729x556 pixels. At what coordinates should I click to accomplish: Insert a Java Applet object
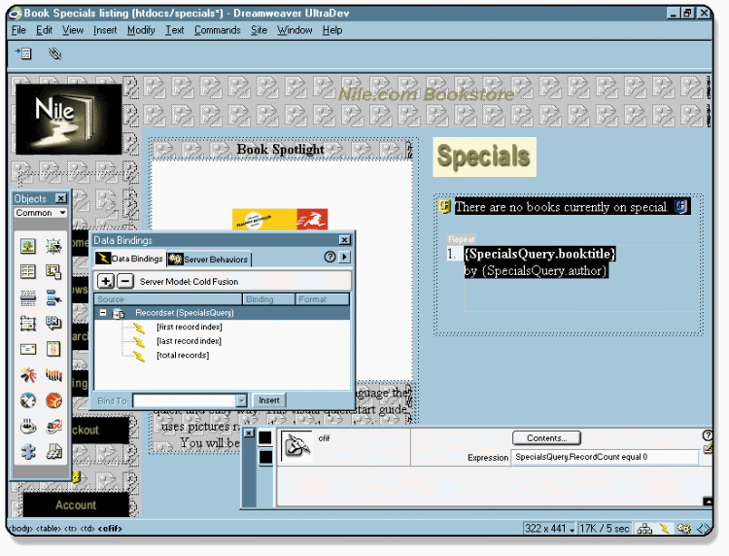coord(28,426)
